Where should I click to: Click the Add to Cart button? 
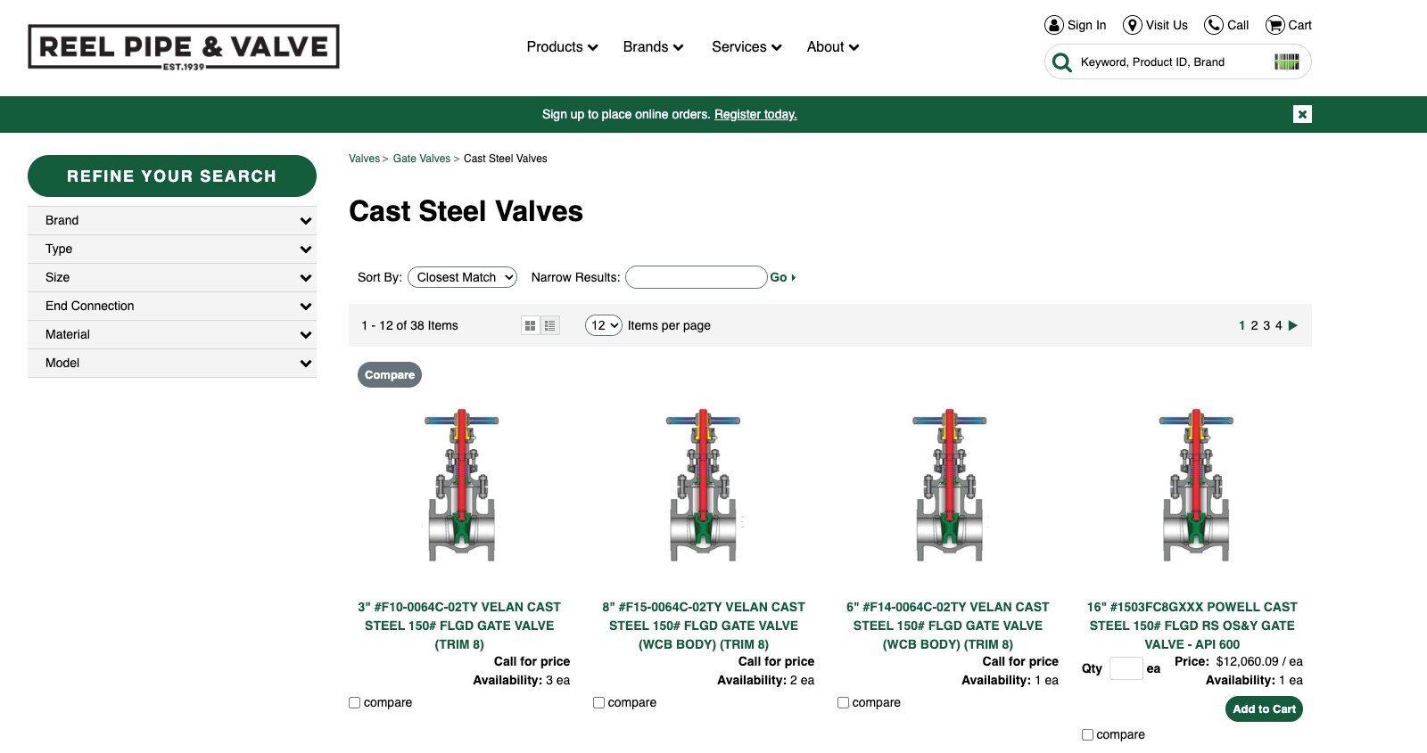(1263, 708)
